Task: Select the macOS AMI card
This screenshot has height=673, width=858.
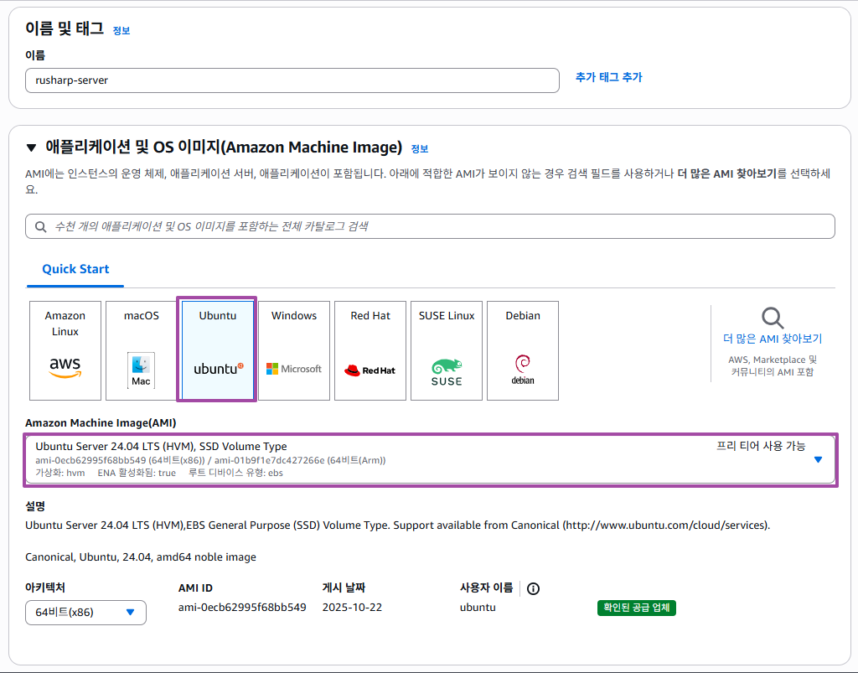Action: point(141,350)
